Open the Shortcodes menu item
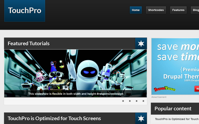 coord(156,10)
